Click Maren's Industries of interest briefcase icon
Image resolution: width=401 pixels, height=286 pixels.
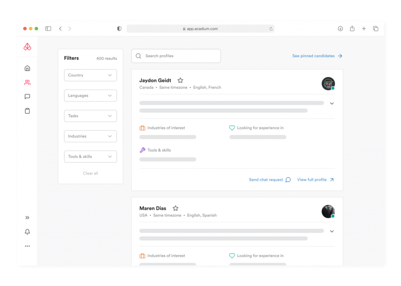point(143,255)
